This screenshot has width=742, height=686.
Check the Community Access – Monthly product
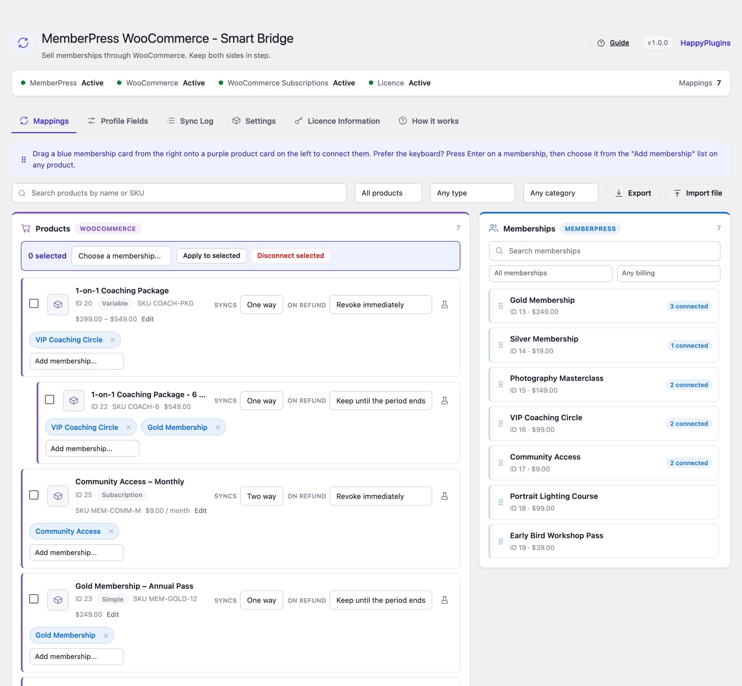coord(34,495)
